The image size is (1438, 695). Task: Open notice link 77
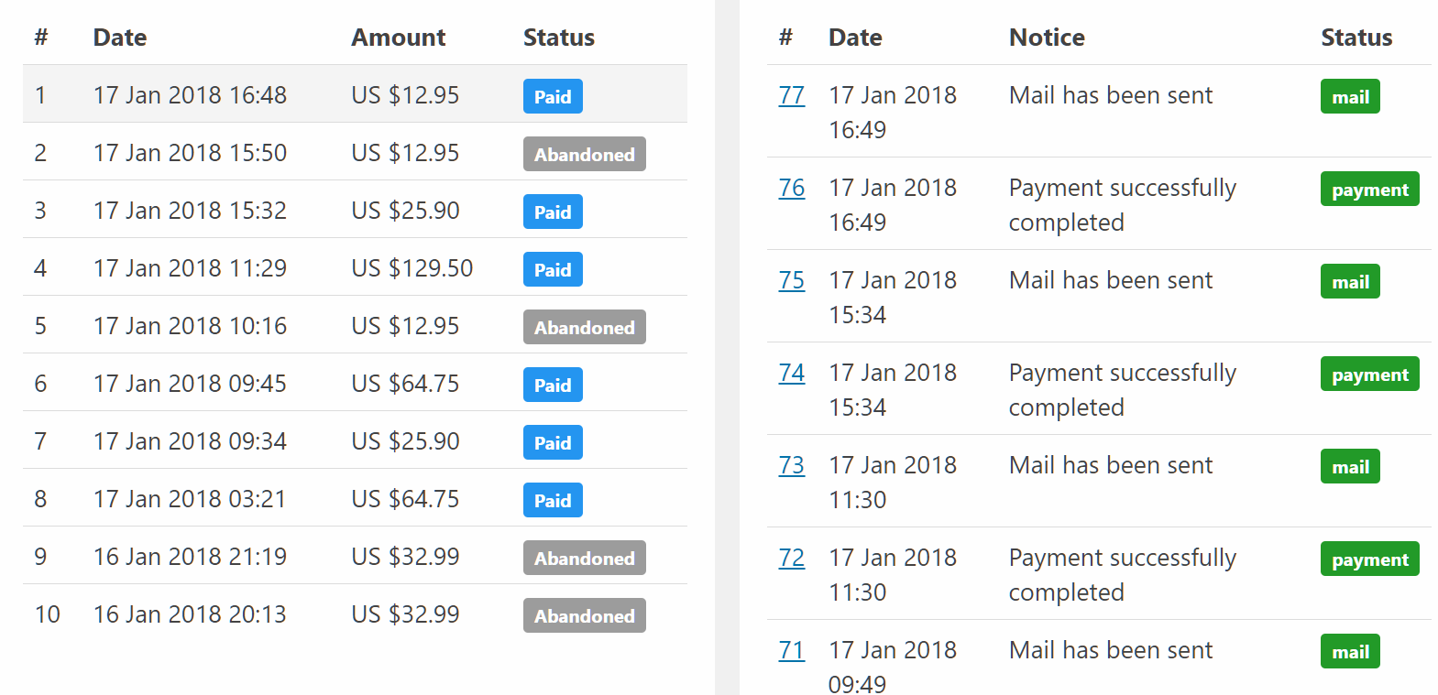pos(791,95)
